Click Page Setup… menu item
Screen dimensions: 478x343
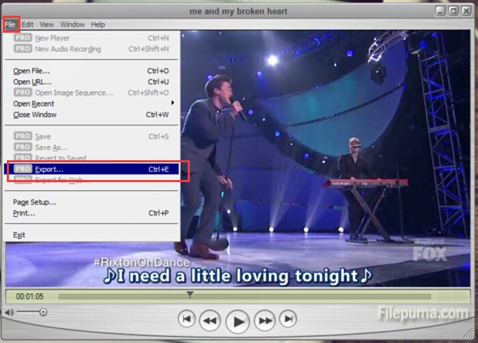click(x=35, y=202)
